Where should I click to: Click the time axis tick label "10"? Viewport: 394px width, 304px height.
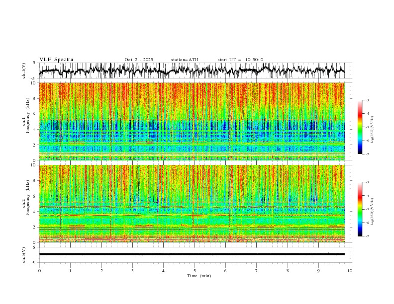350,271
